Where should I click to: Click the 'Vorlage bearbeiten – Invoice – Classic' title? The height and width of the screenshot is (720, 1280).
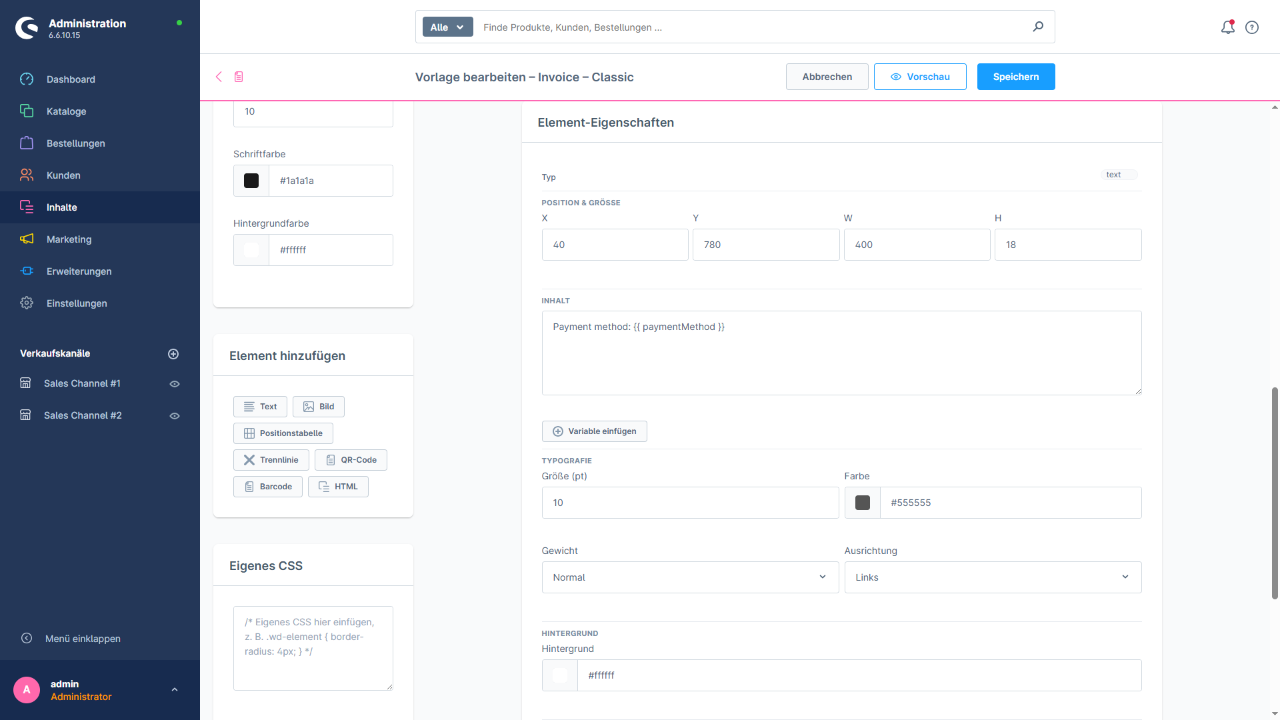click(524, 77)
